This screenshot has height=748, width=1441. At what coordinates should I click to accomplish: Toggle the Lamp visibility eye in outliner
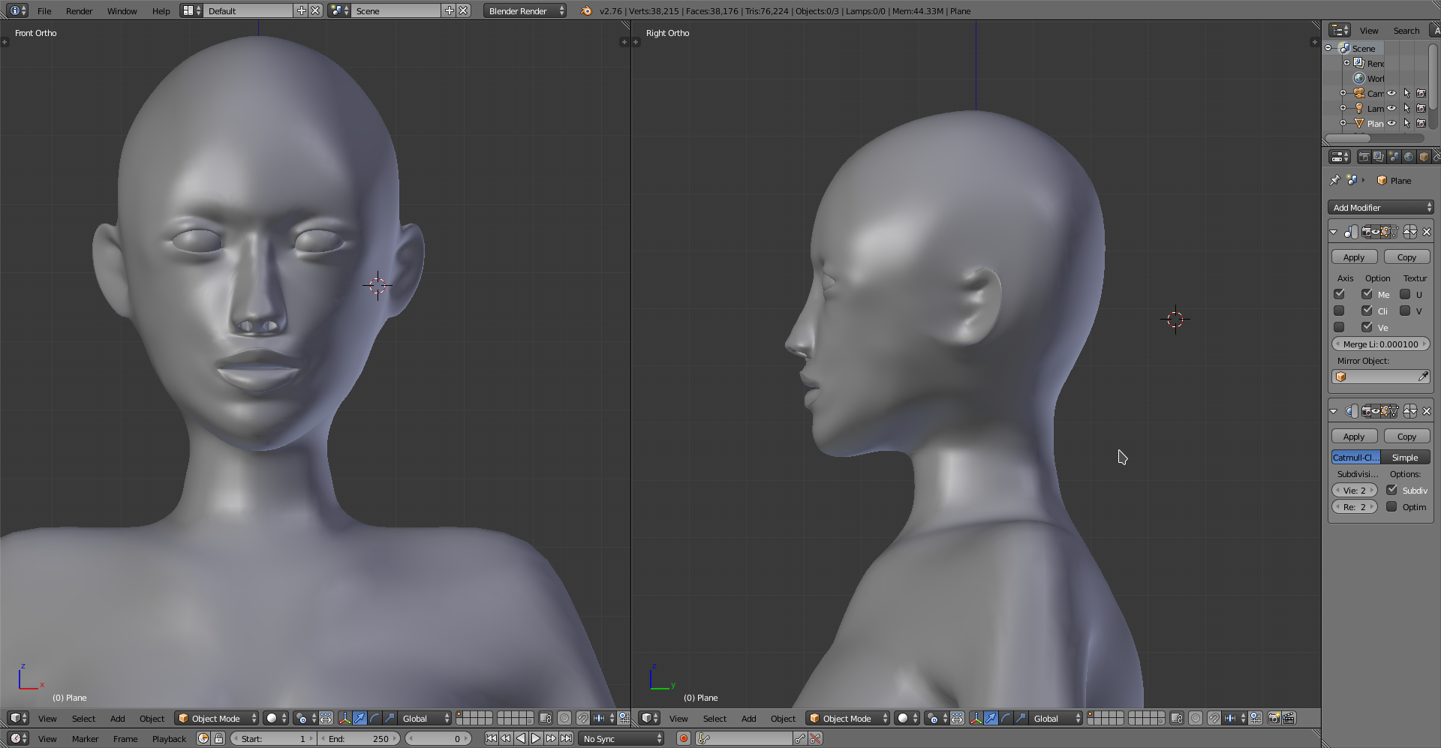[1391, 108]
